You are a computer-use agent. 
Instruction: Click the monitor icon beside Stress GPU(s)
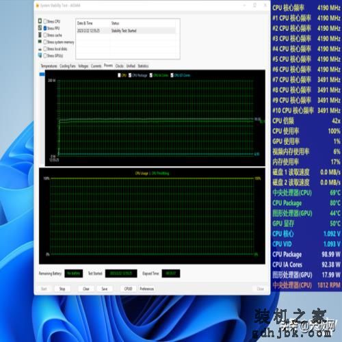pyautogui.click(x=40, y=55)
